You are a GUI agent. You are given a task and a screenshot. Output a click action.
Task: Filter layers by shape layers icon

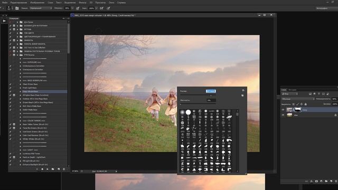[x=323, y=94]
